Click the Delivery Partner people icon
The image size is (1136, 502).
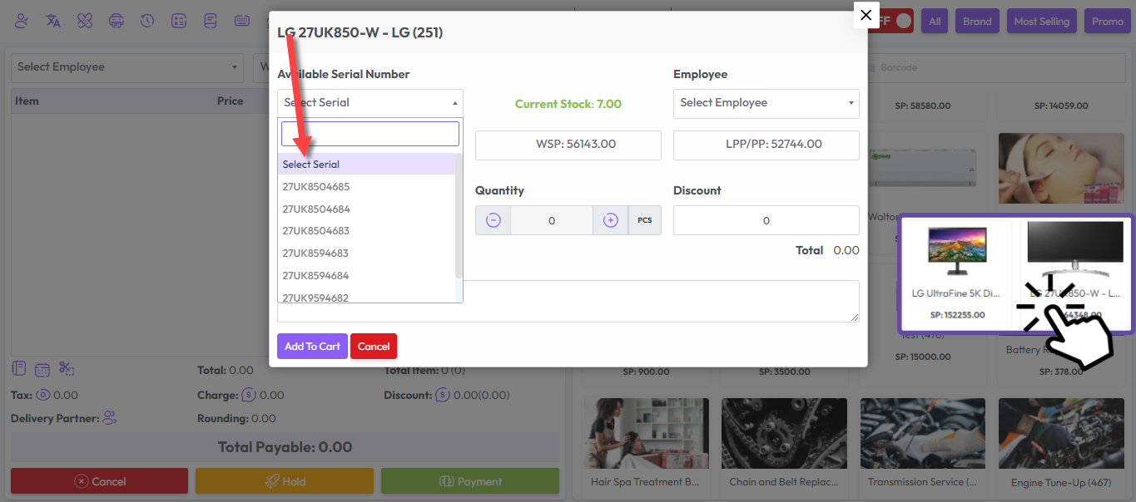[x=110, y=419]
